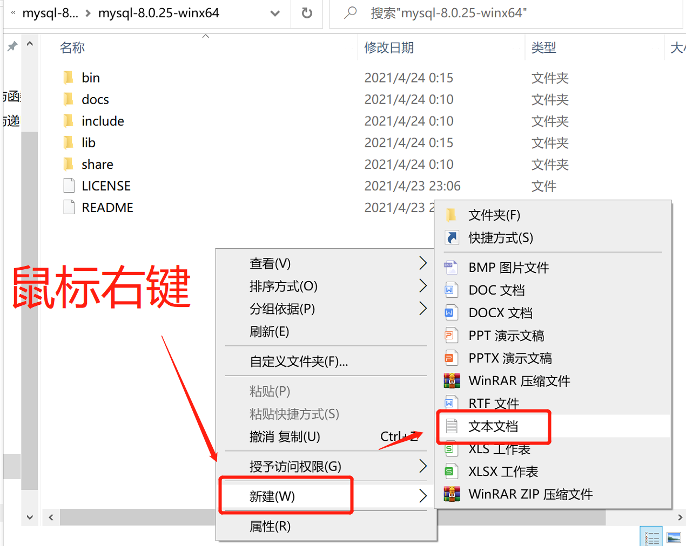The width and height of the screenshot is (686, 546).
Task: Sort by 类型 column header
Action: pyautogui.click(x=543, y=47)
